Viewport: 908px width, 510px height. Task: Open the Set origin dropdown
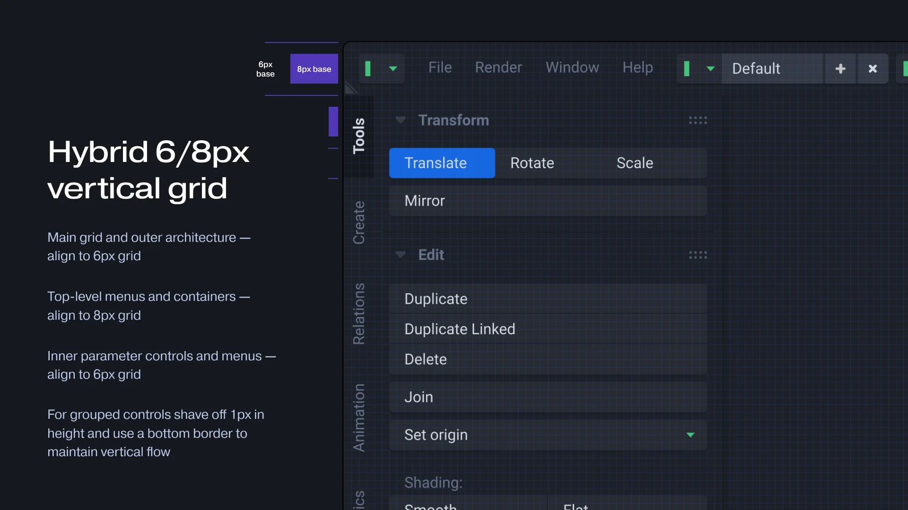click(548, 435)
